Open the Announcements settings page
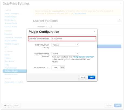The image size is (124, 110). click(11, 74)
